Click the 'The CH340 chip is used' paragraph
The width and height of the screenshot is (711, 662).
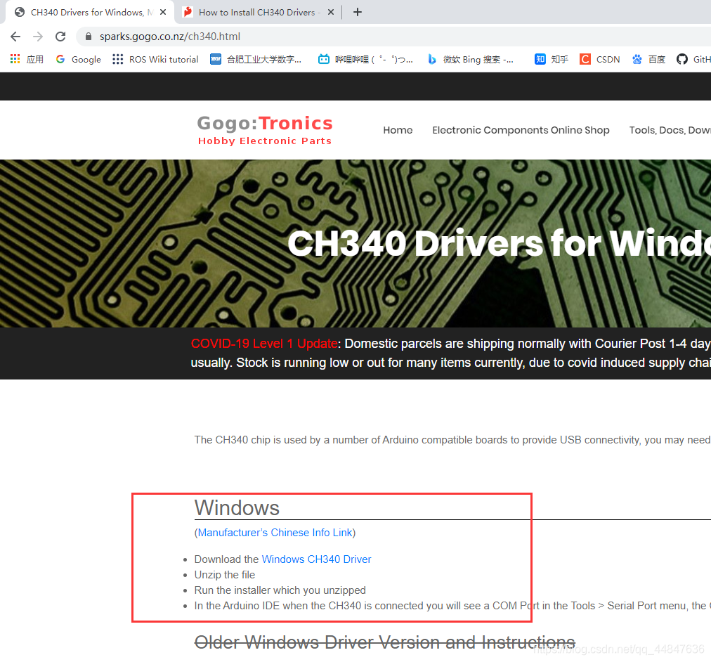pos(452,440)
